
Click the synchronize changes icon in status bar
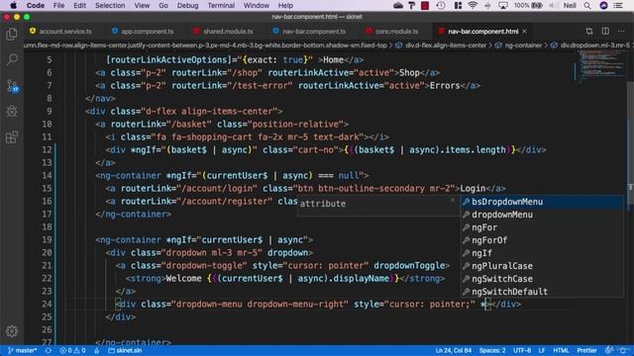[x=49, y=350]
